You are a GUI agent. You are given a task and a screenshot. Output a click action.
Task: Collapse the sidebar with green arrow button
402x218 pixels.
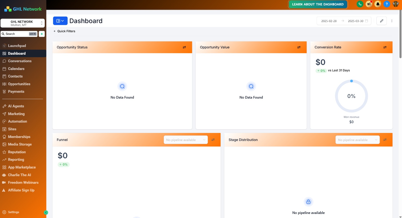tap(46, 212)
